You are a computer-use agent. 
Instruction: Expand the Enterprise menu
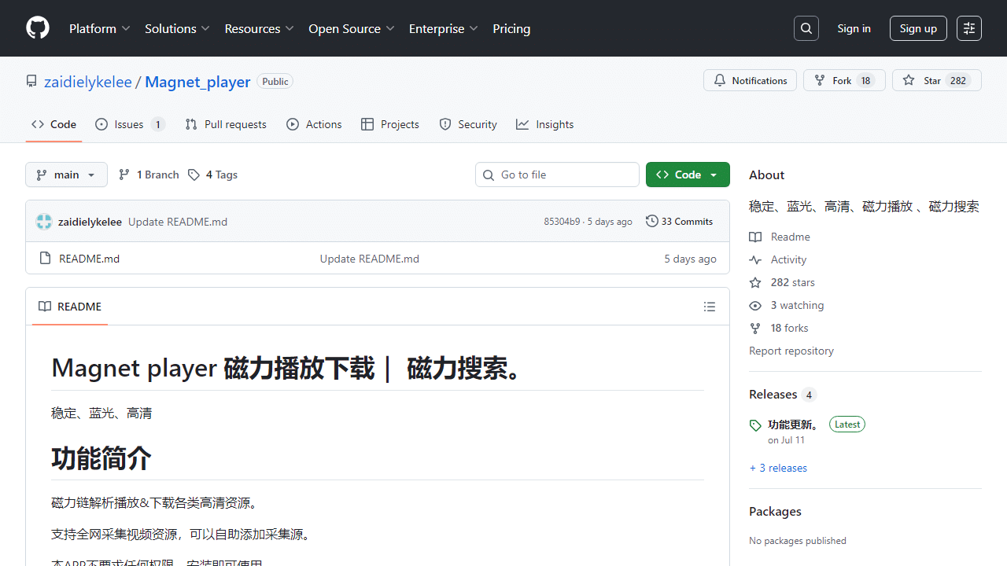[x=444, y=28]
